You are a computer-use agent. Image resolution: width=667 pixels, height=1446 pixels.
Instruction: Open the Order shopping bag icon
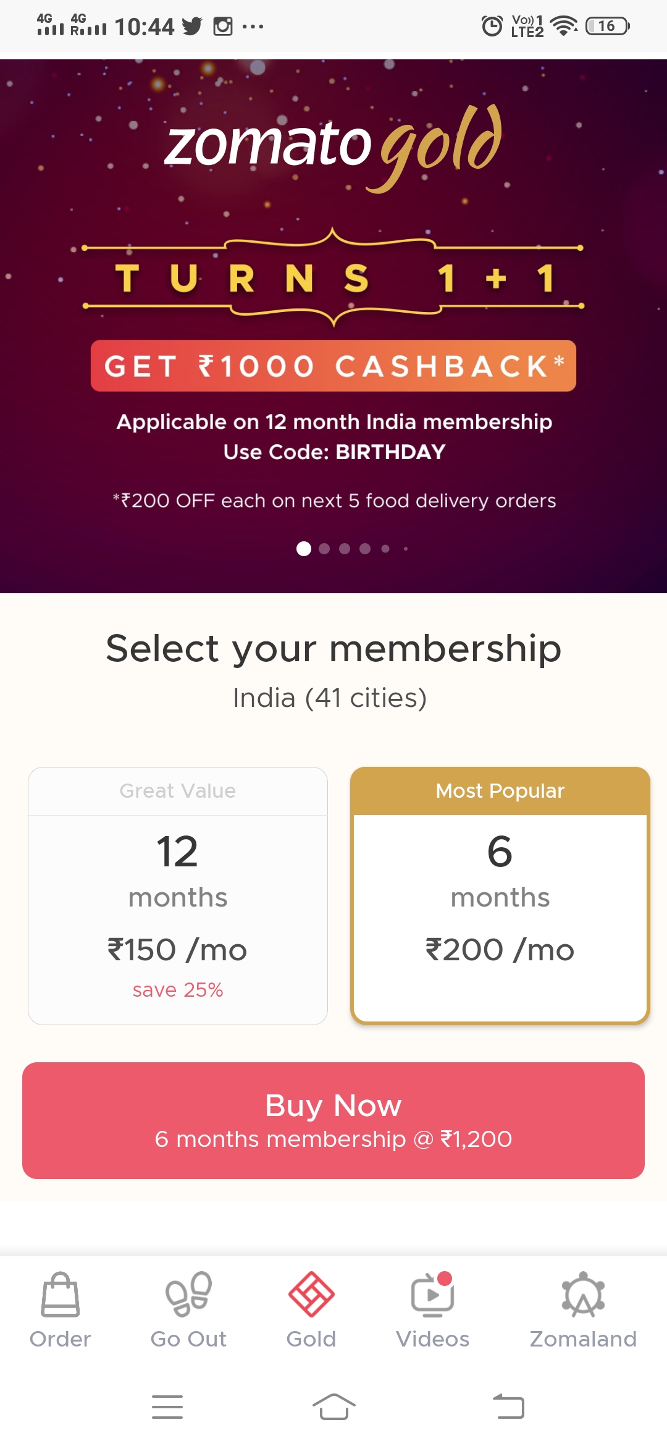60,1295
